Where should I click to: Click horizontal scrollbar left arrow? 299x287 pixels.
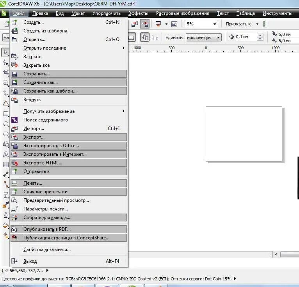click(x=276, y=254)
